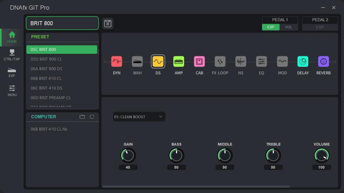The height and width of the screenshot is (193, 344).
Task: Click the VOLUME knob
Action: point(321,155)
